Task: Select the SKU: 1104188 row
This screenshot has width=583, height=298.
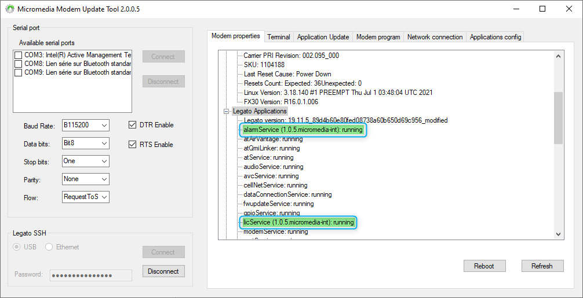Action: [x=264, y=65]
